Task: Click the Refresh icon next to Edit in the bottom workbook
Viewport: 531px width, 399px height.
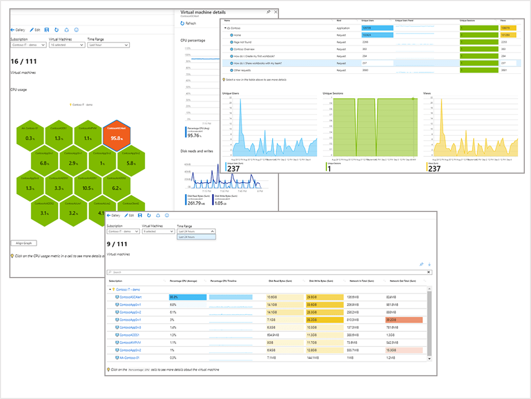Action: point(148,215)
